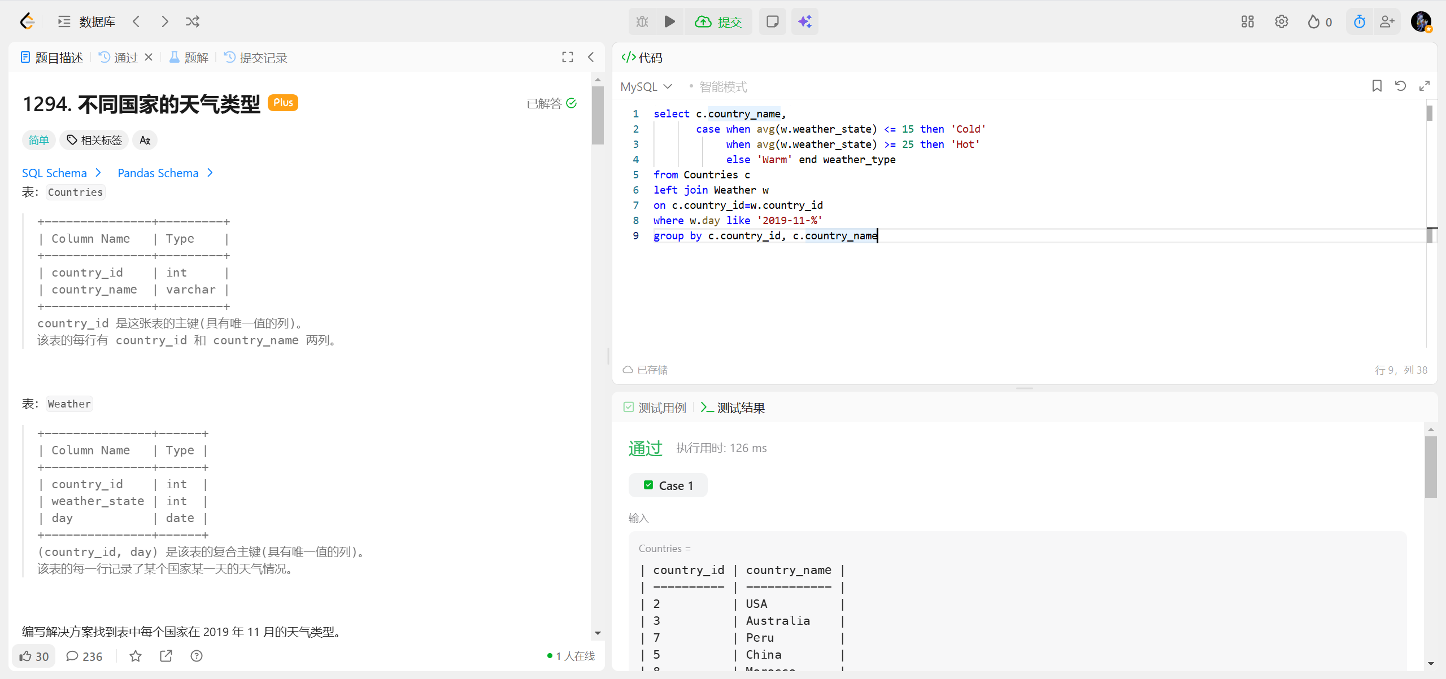Star this problem as favorite

click(x=136, y=656)
